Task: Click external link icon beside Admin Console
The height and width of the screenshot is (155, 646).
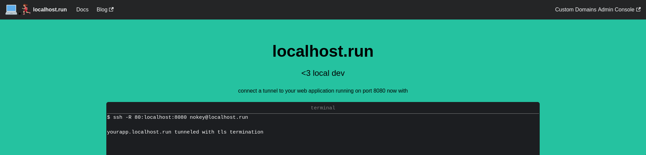Action: pyautogui.click(x=638, y=9)
